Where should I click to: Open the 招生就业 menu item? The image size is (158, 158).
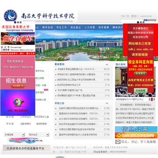coord(75,27)
